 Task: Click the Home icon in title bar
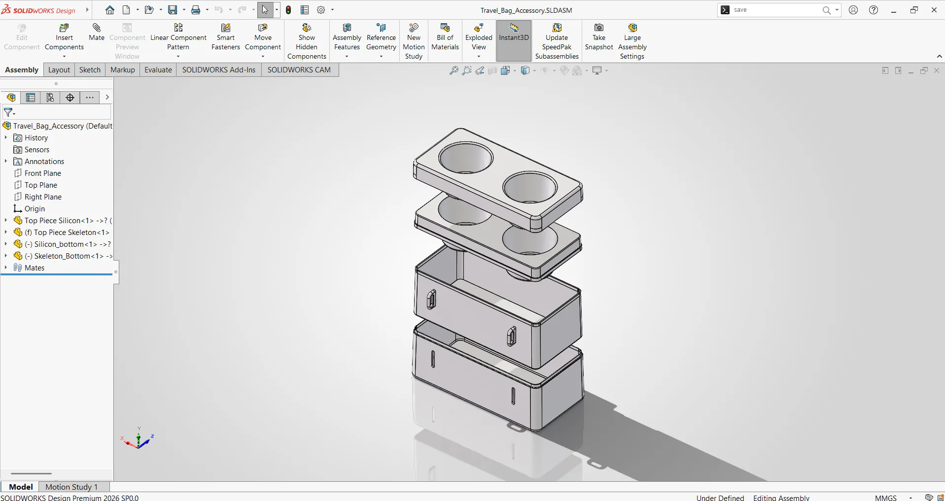click(x=110, y=10)
